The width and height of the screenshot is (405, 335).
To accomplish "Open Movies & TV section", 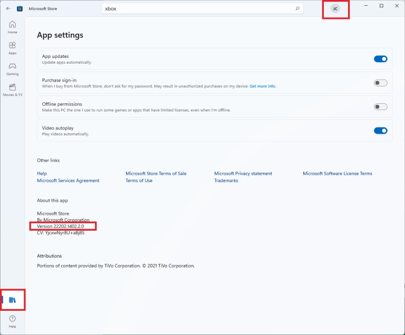I will pyautogui.click(x=13, y=90).
